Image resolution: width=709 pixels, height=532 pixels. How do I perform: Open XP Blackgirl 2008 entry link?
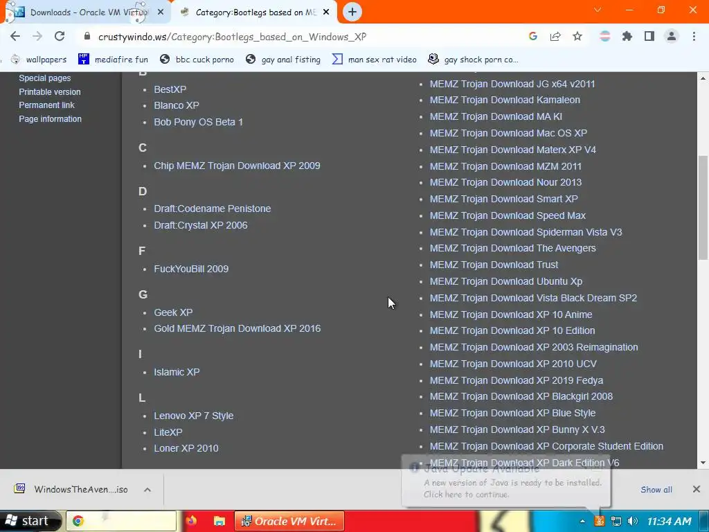(x=521, y=396)
